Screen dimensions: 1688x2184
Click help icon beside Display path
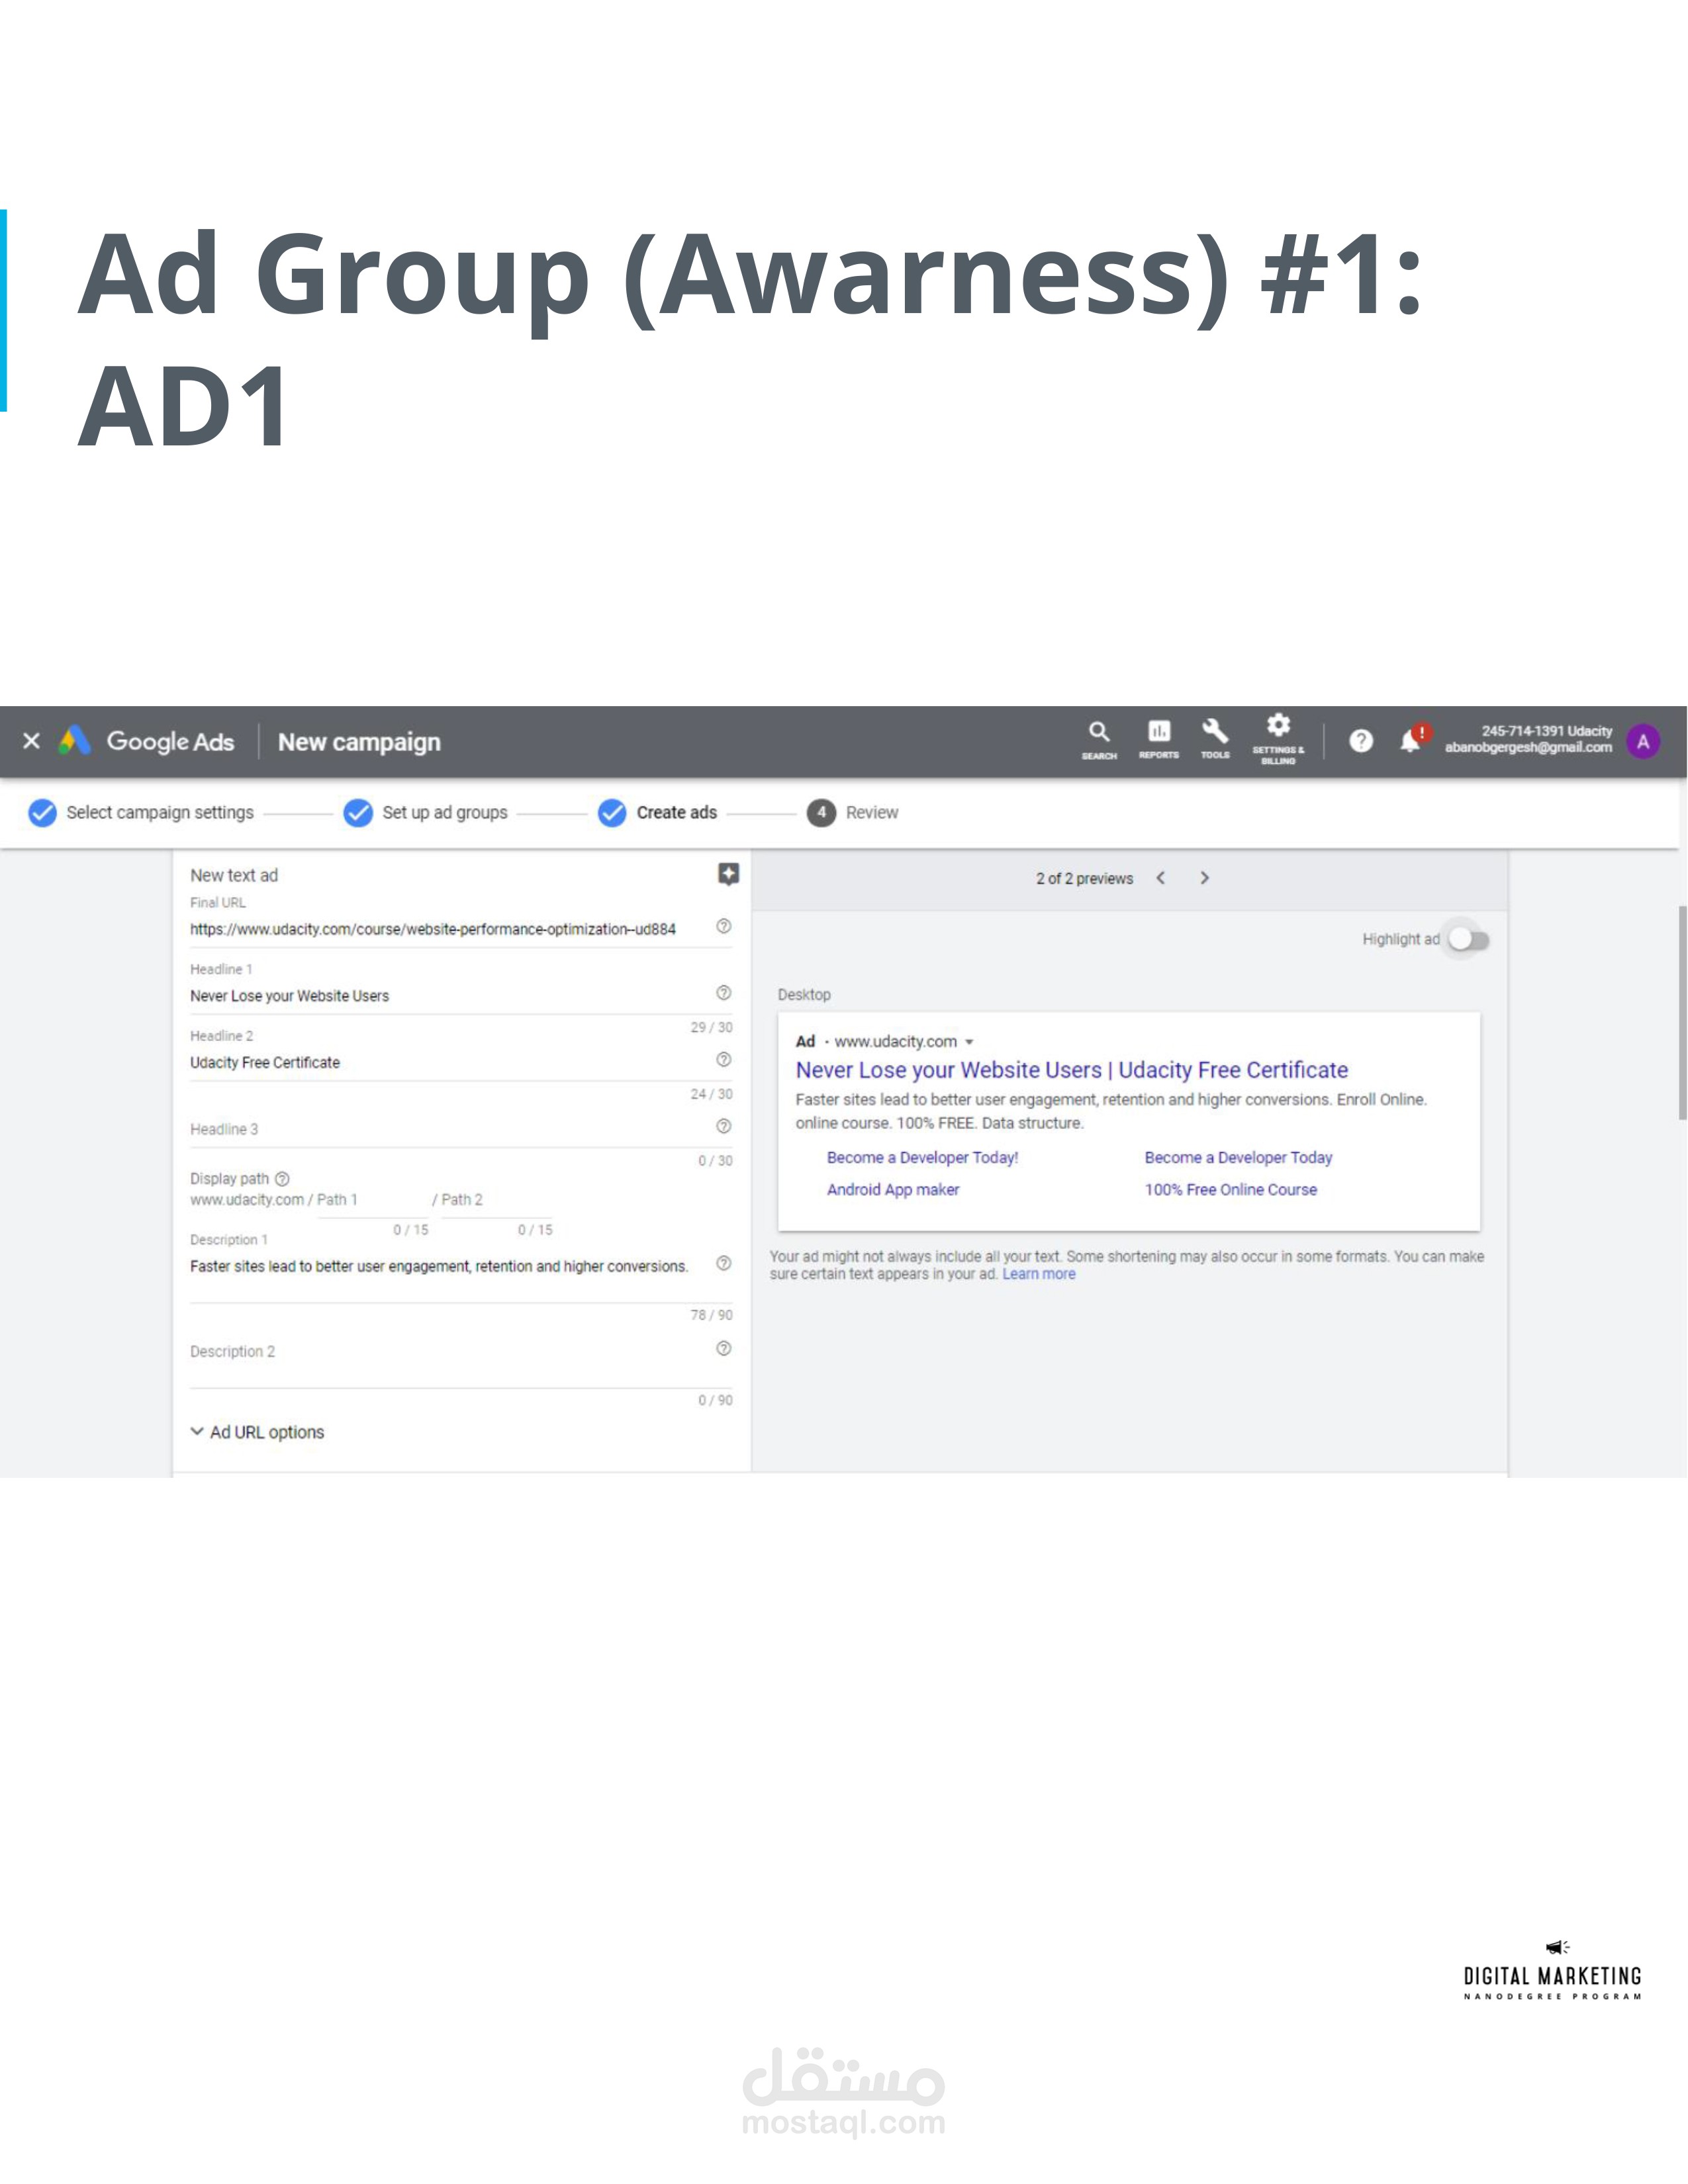pyautogui.click(x=282, y=1179)
